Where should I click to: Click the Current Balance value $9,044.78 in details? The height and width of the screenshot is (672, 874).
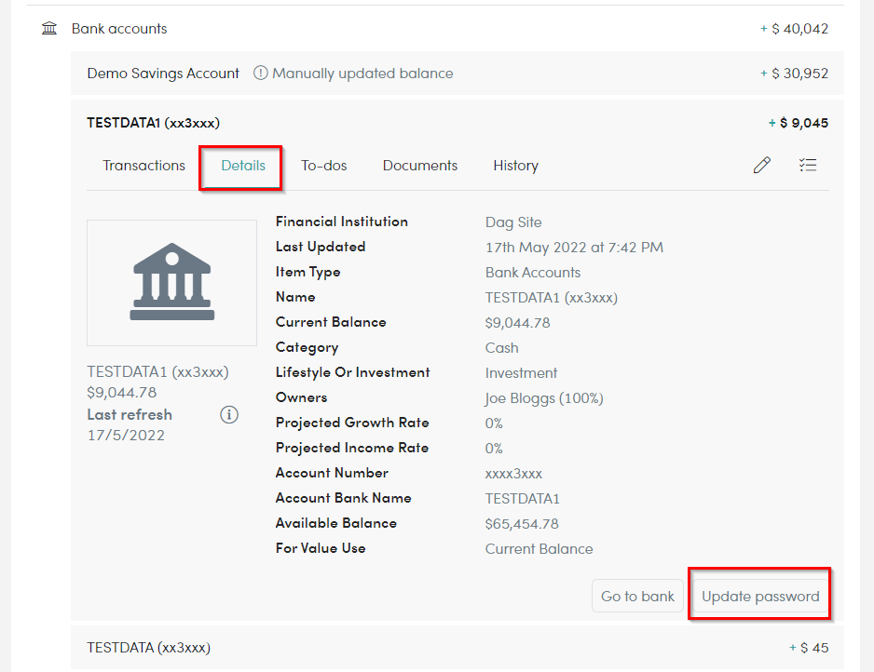click(517, 323)
